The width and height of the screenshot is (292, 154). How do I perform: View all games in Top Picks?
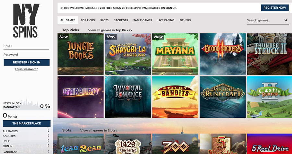[110, 30]
